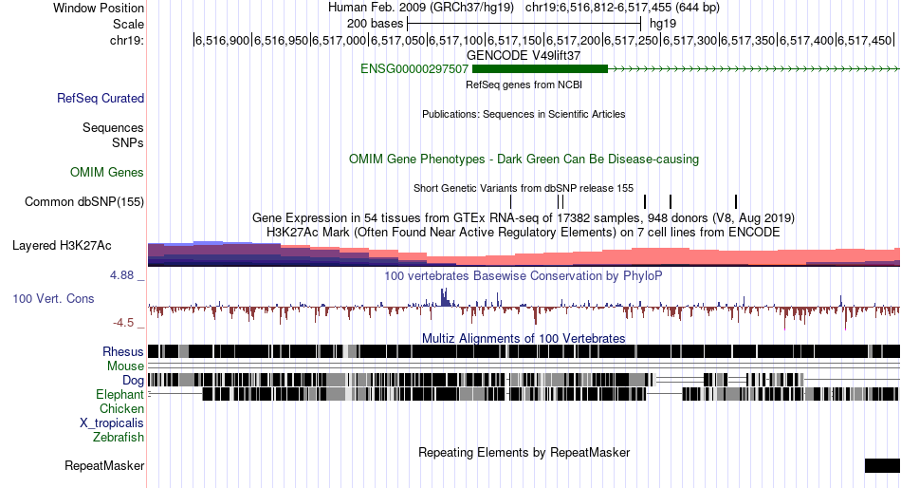Viewport: 901px width, 488px height.
Task: Select the Rhesus alignment label
Action: 123,351
